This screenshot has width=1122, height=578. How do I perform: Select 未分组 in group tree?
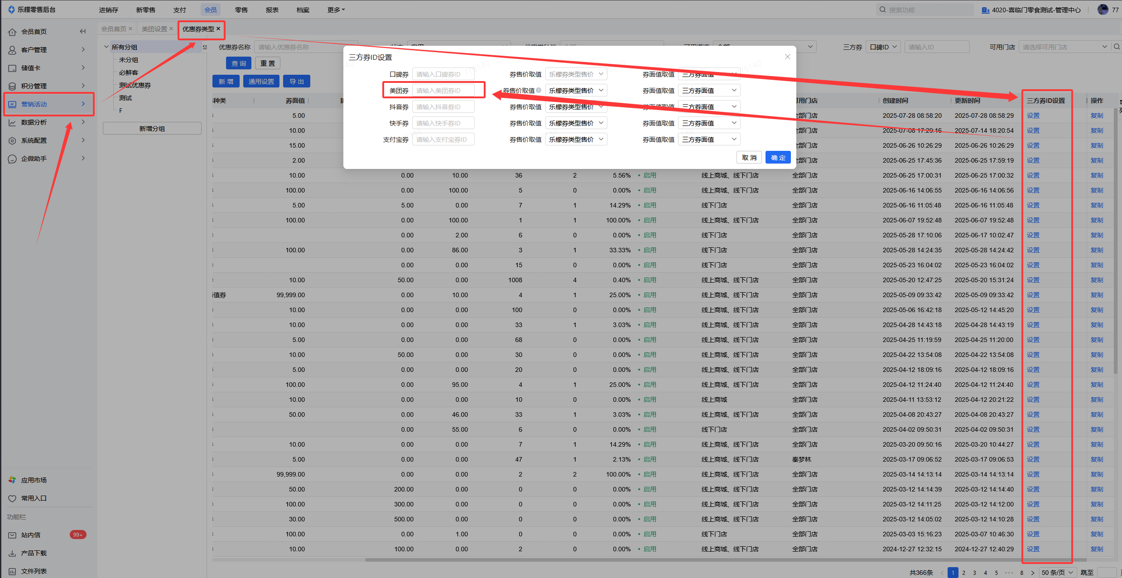pyautogui.click(x=129, y=60)
